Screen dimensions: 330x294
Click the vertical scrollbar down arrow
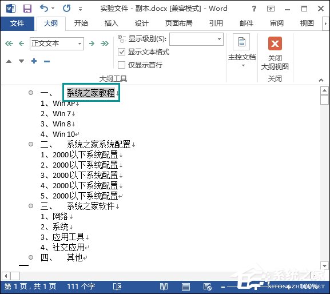(x=324, y=265)
